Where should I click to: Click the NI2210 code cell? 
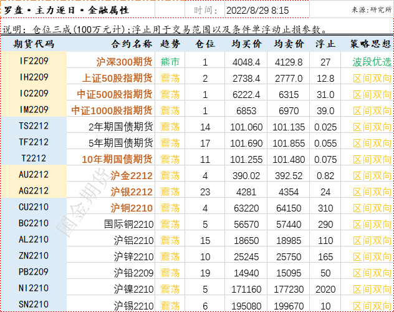(x=34, y=288)
